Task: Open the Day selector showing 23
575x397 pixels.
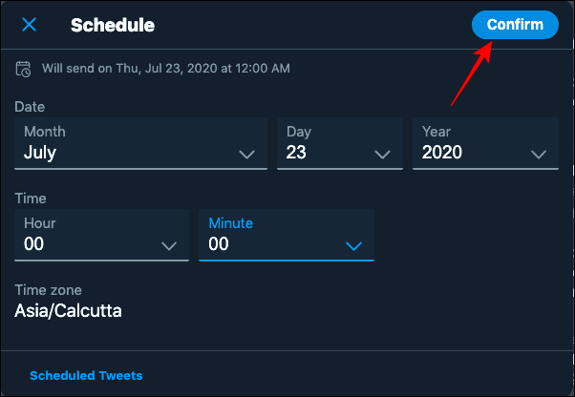Action: click(340, 143)
